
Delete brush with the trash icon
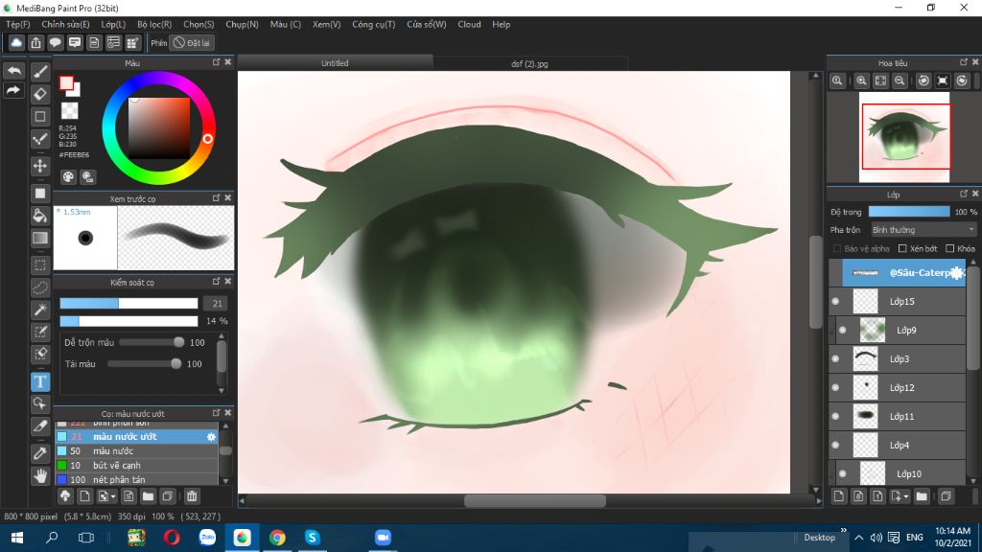[x=192, y=496]
